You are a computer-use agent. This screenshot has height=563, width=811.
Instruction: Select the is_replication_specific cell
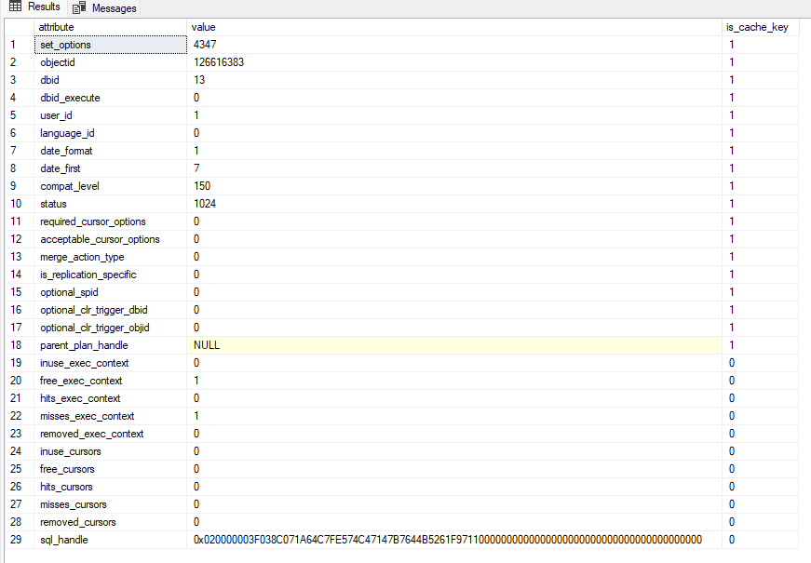(x=111, y=275)
